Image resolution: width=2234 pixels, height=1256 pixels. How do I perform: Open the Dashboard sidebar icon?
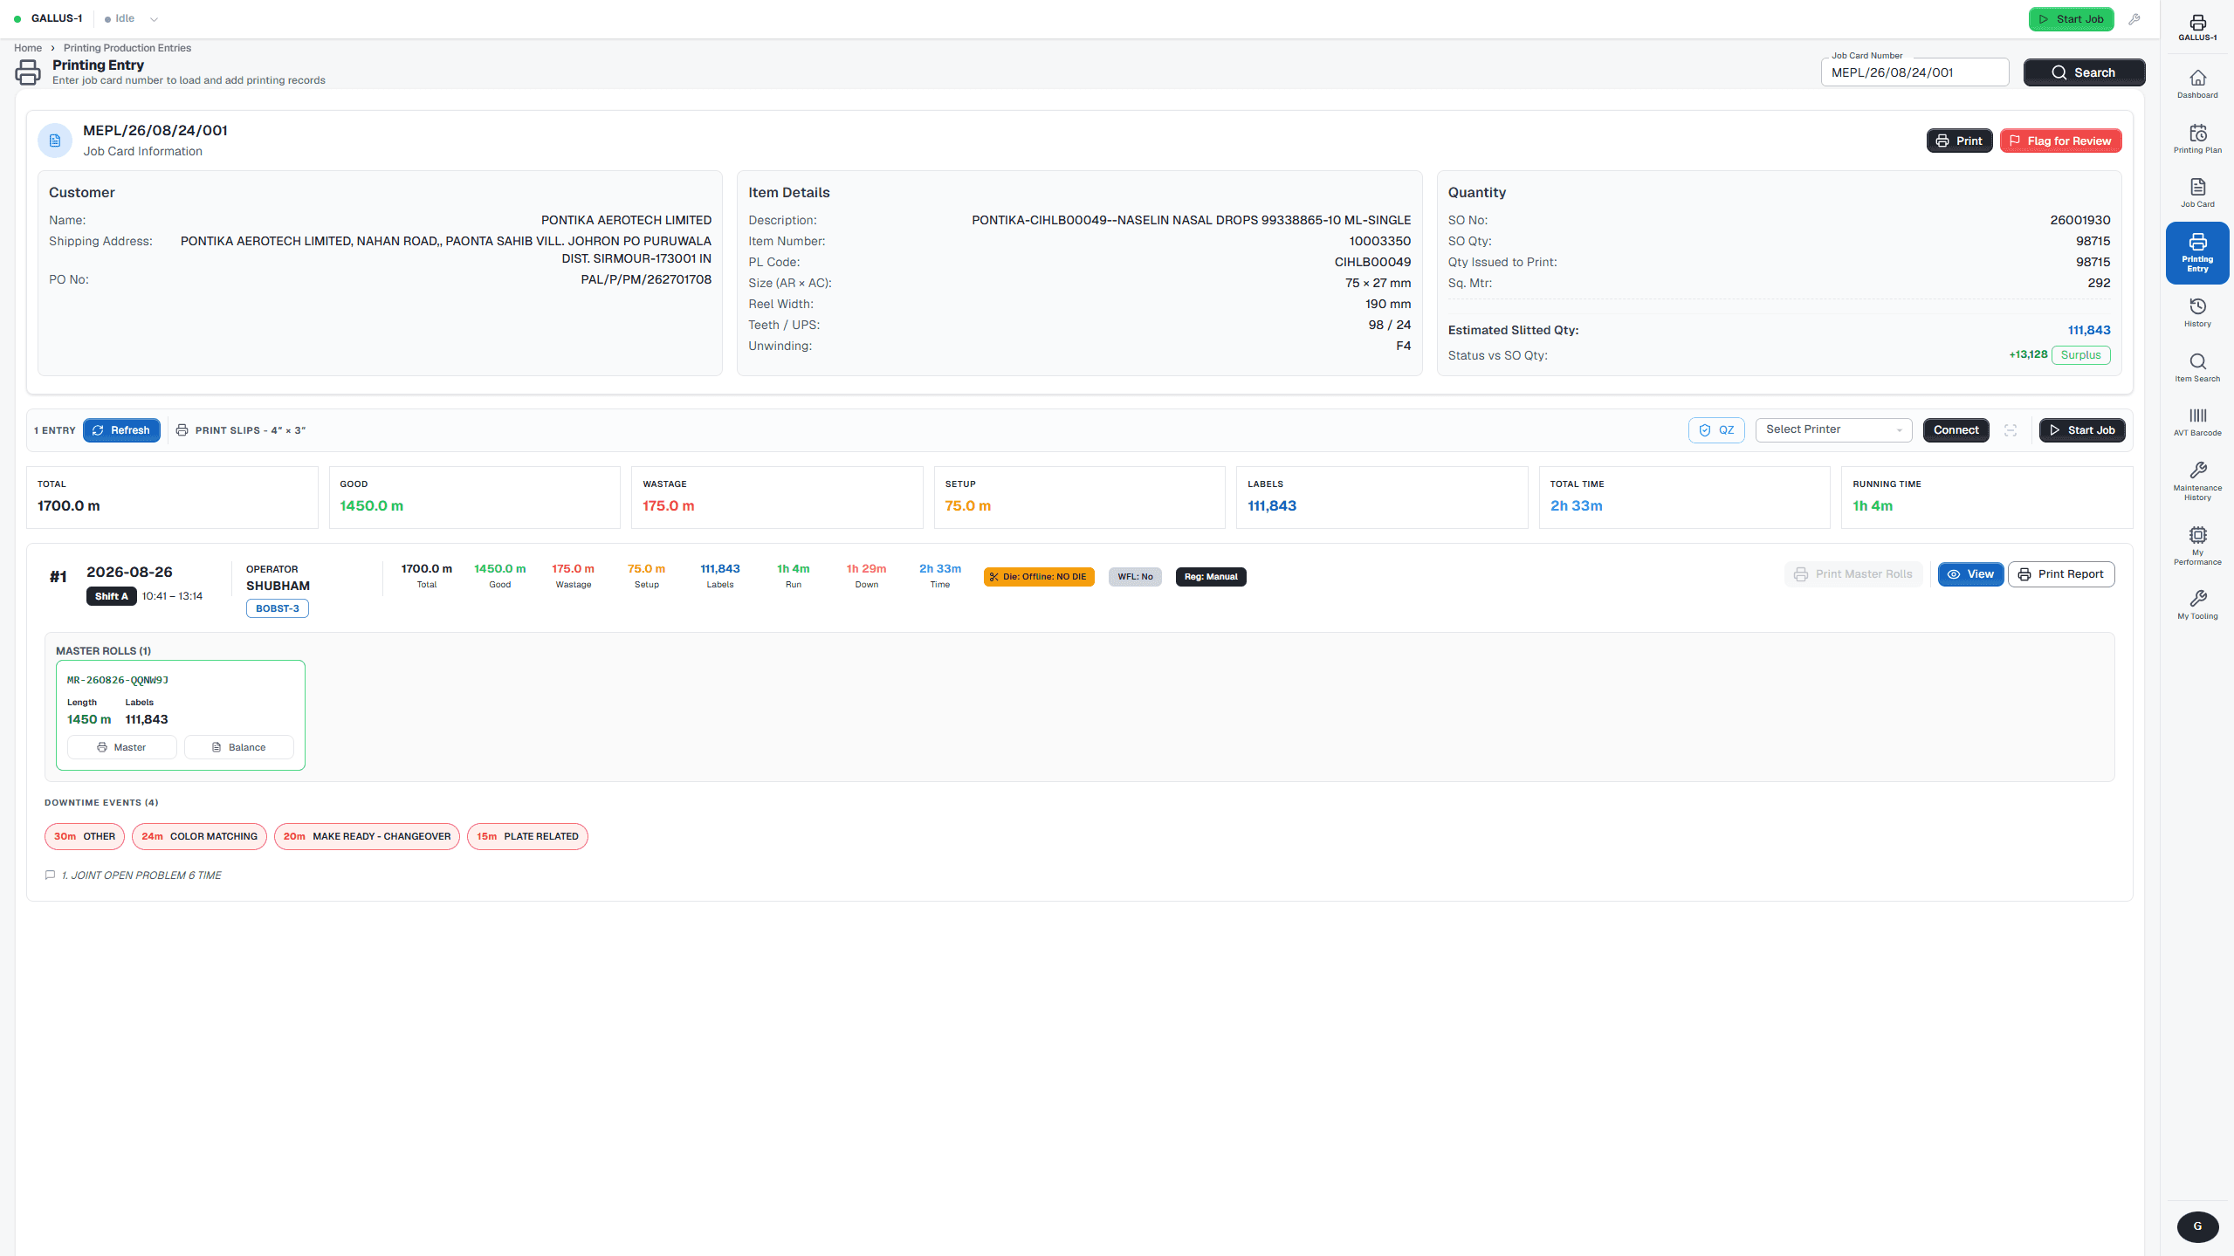coord(2197,84)
